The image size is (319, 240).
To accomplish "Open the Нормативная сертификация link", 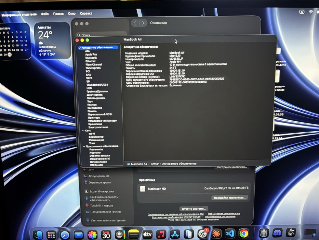I will point(224,214).
